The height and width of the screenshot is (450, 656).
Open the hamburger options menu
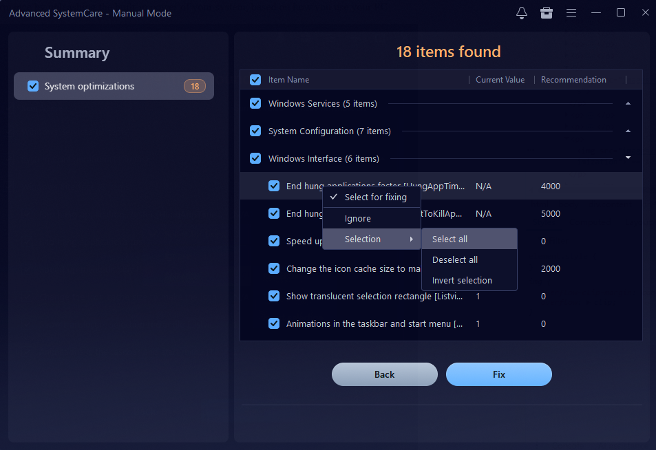coord(571,13)
